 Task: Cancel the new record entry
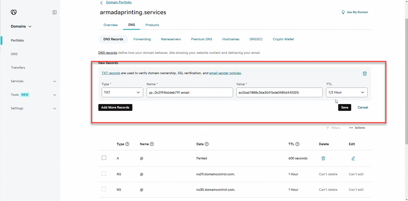point(363,107)
